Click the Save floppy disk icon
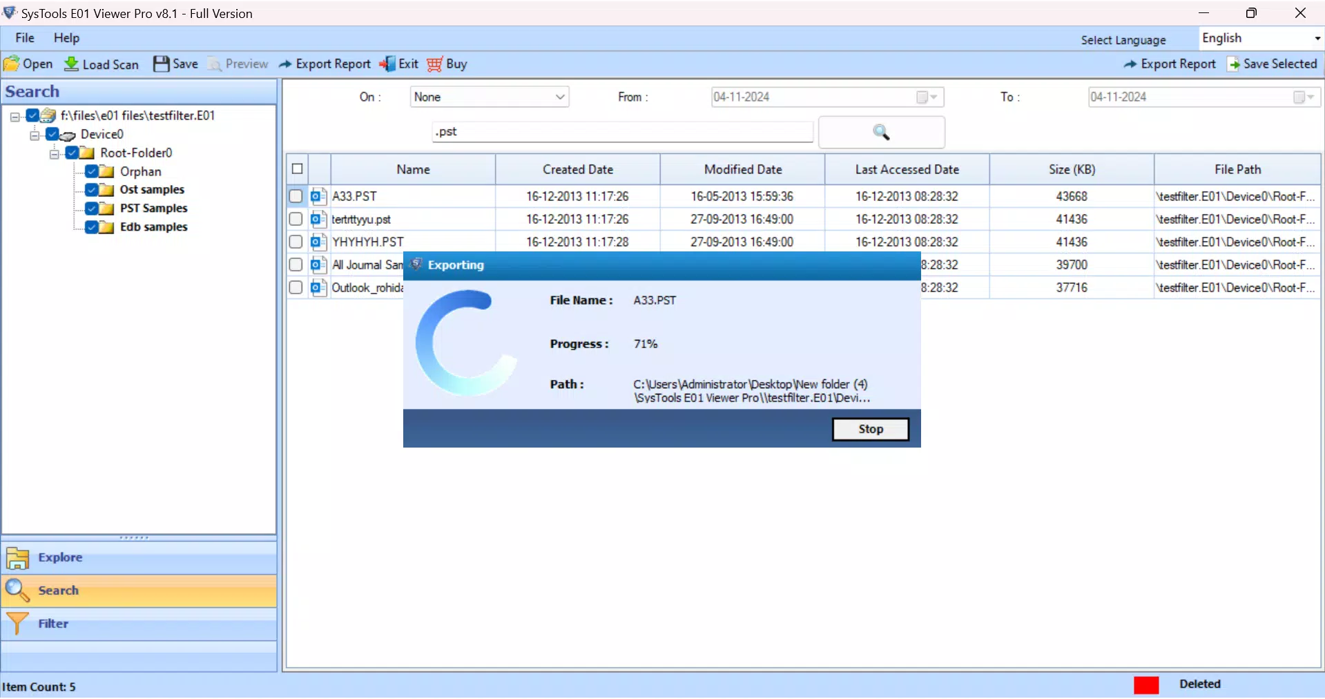The width and height of the screenshot is (1325, 699). coord(161,64)
